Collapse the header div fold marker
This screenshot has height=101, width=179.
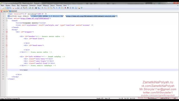click(x=7, y=36)
